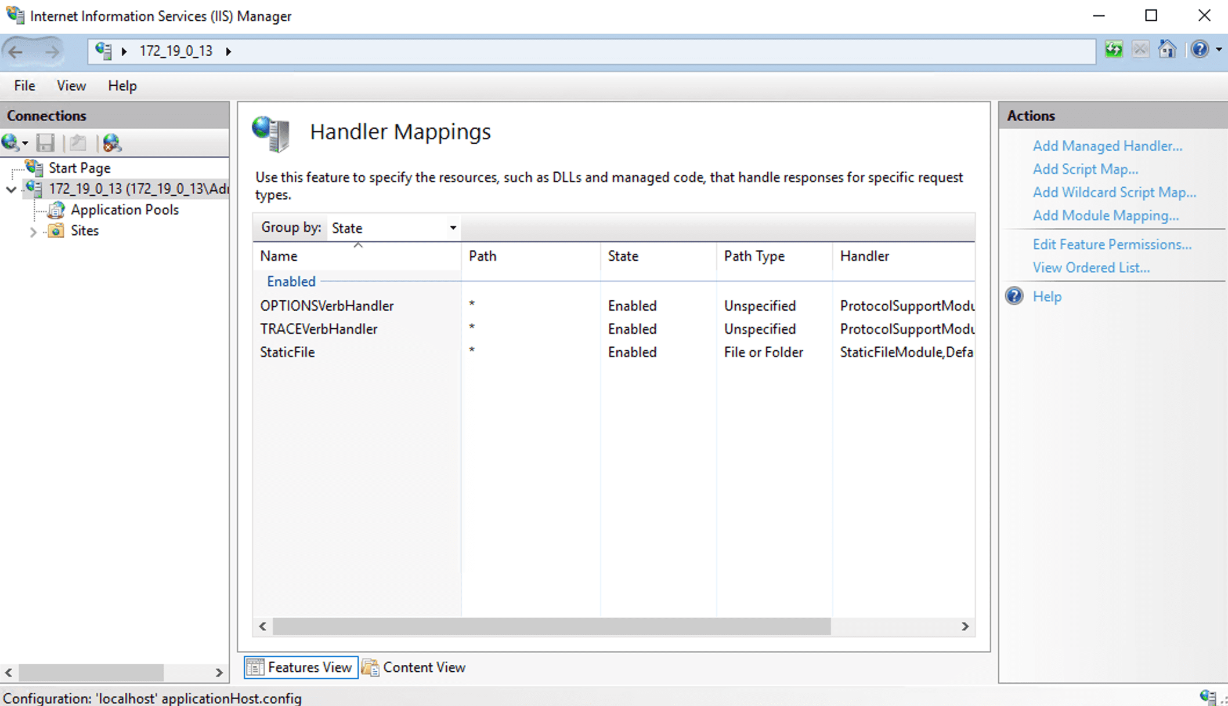Select Sites in the Connections tree
Viewport: 1228px width, 706px height.
85,231
